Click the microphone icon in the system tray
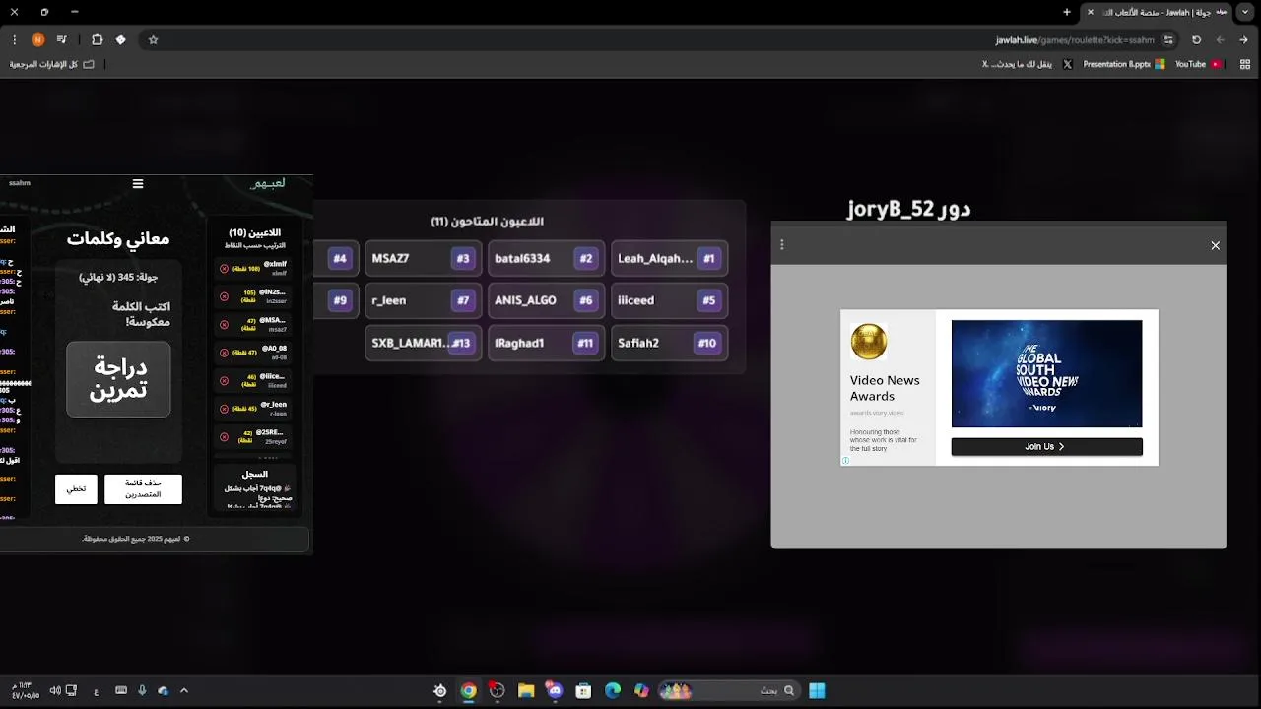This screenshot has height=709, width=1261. [x=142, y=691]
